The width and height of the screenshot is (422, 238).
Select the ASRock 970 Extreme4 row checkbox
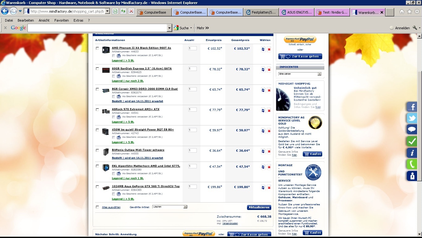97,109
